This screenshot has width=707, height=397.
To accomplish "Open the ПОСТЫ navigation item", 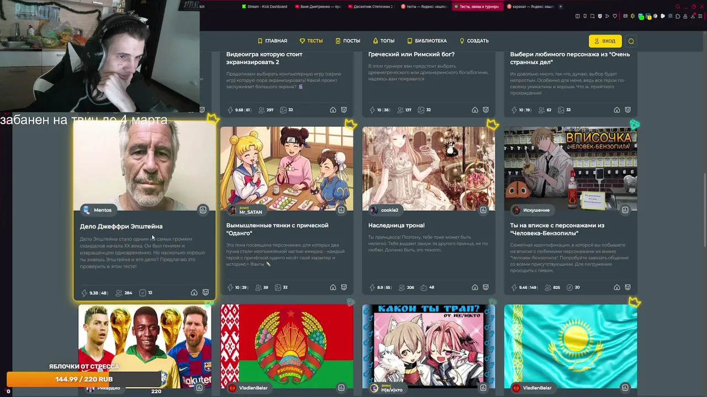I will click(x=348, y=41).
